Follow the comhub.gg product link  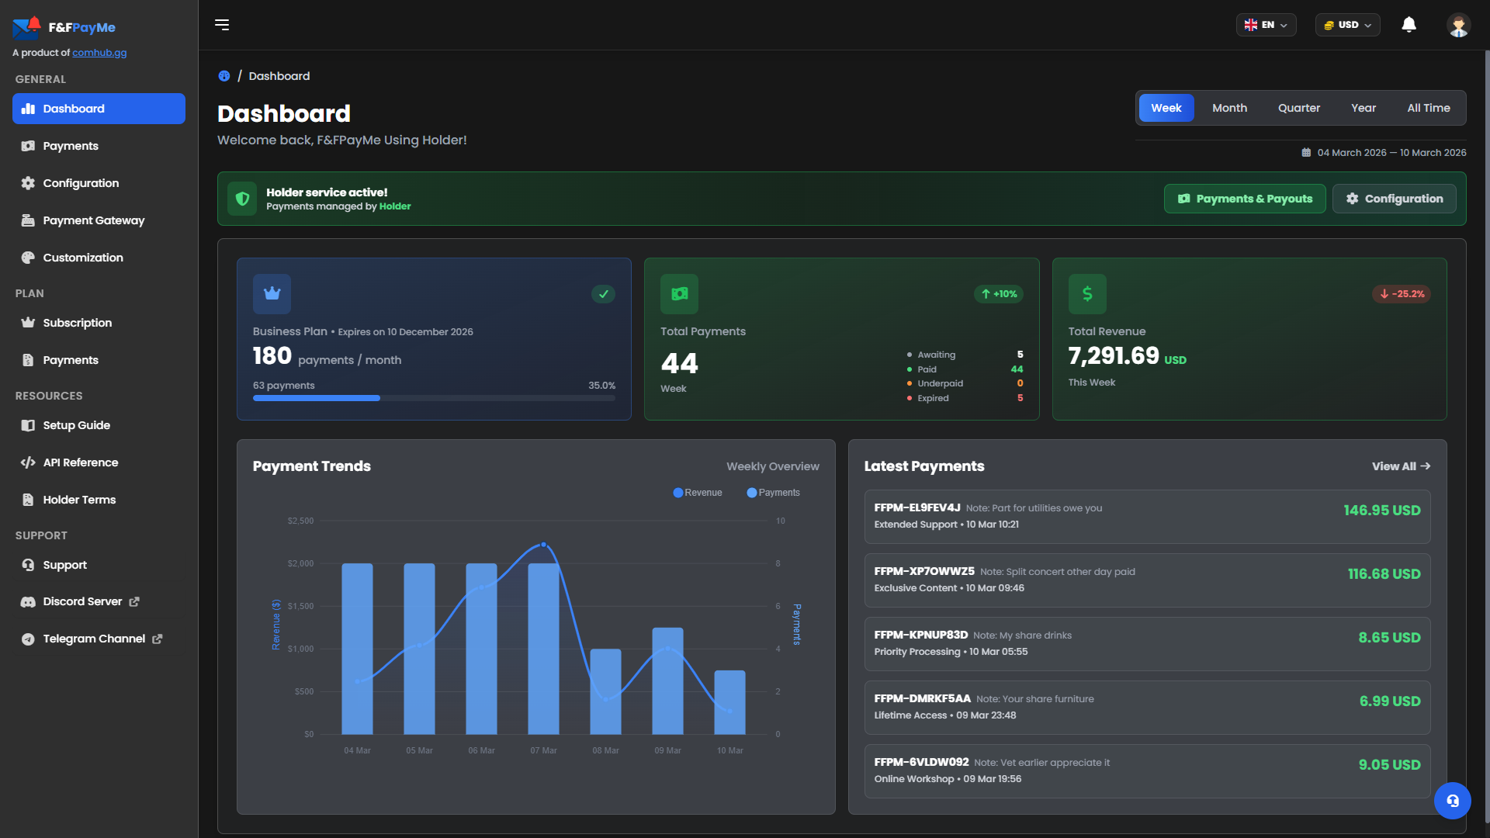99,53
